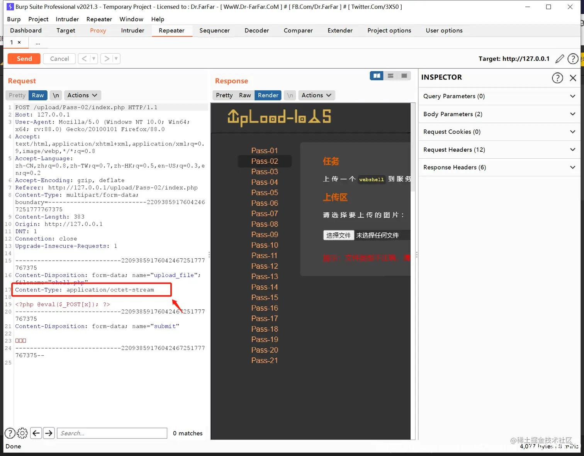Expand Body Parameters (2) section

click(499, 114)
